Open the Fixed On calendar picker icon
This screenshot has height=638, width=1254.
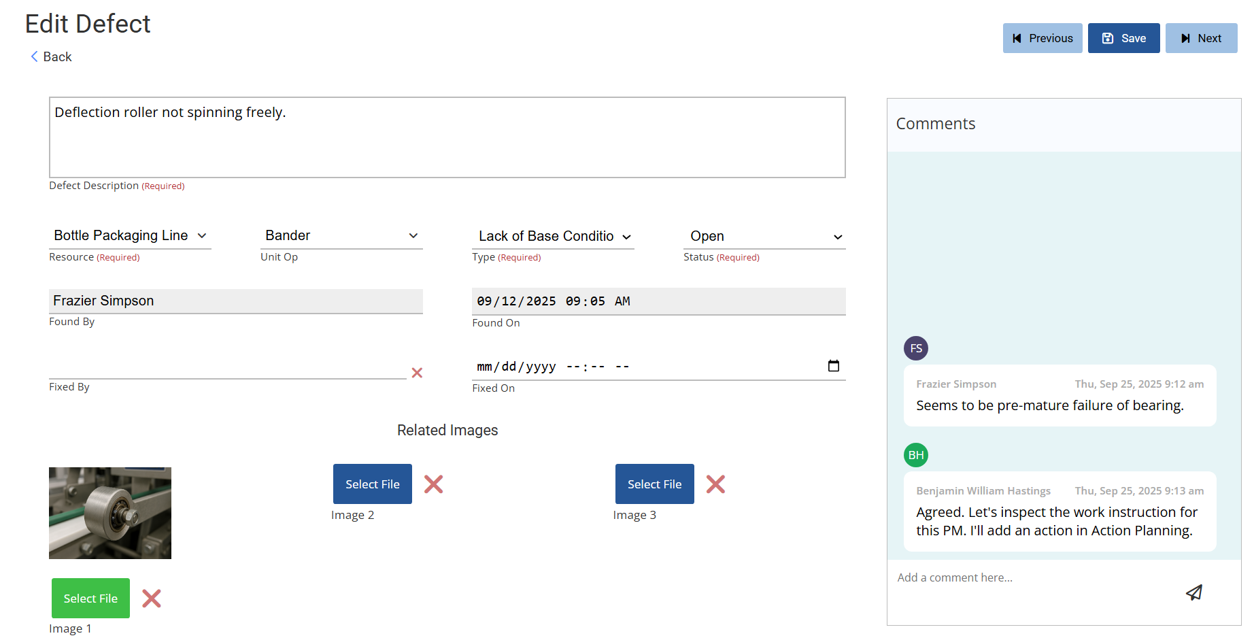[x=833, y=366]
